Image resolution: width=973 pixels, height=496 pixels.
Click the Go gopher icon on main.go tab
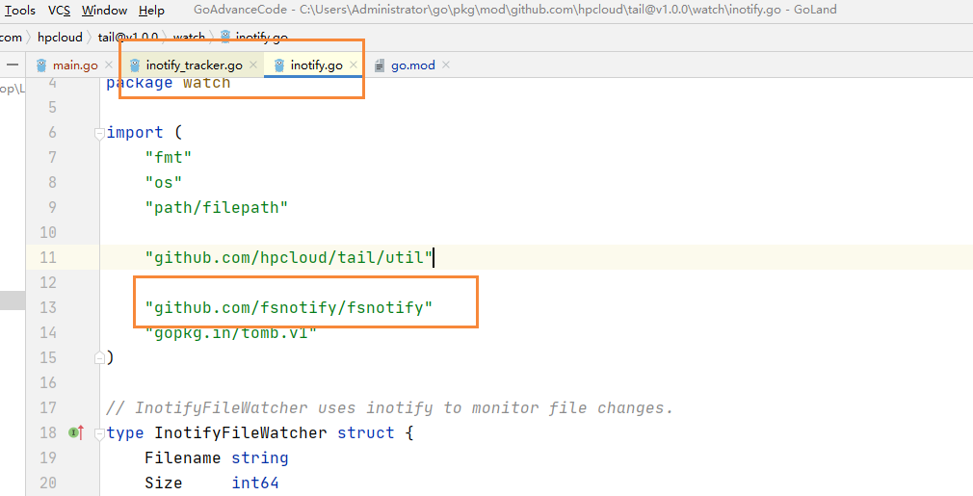tap(41, 65)
